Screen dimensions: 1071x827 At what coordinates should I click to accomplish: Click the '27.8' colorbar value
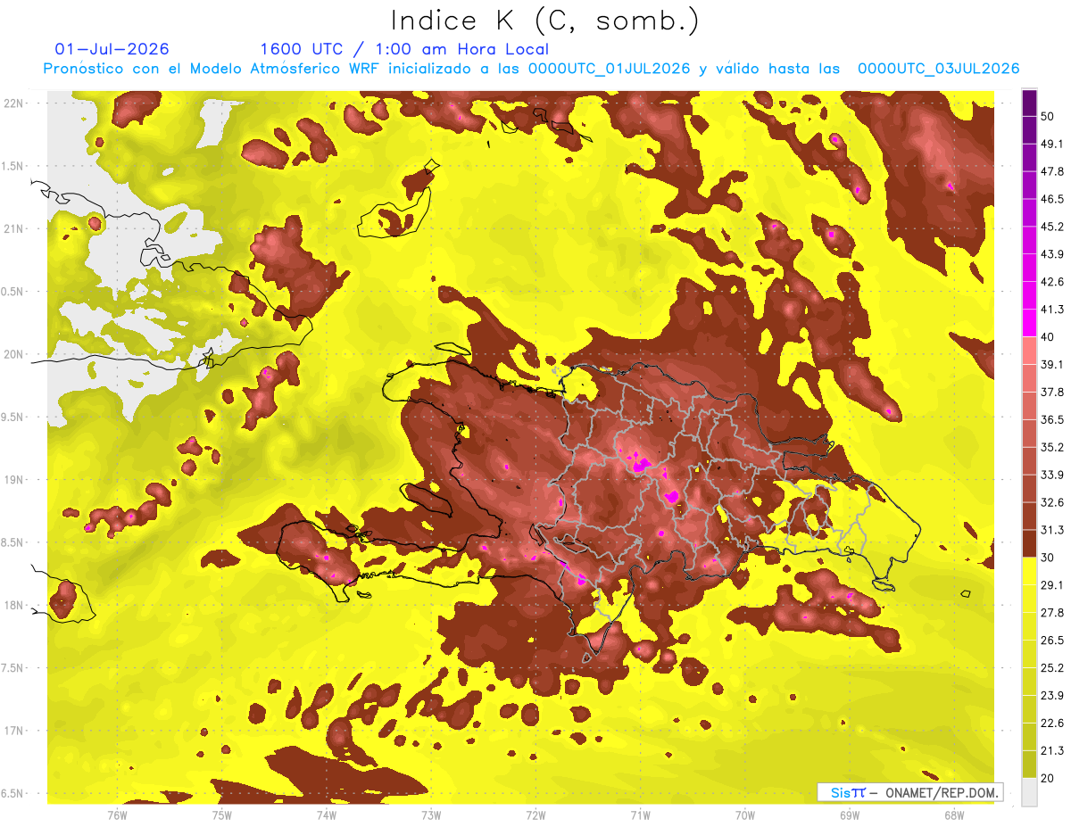click(1052, 613)
